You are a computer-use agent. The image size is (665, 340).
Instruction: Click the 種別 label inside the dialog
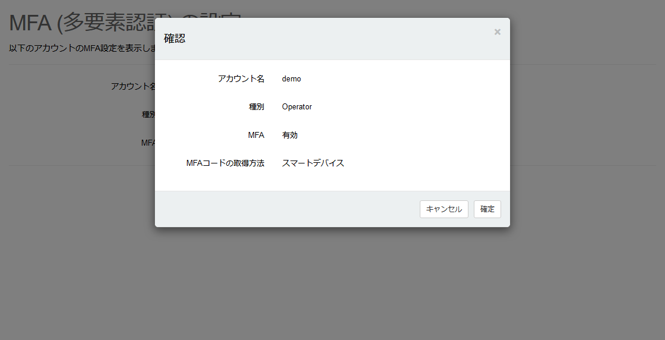(x=256, y=107)
